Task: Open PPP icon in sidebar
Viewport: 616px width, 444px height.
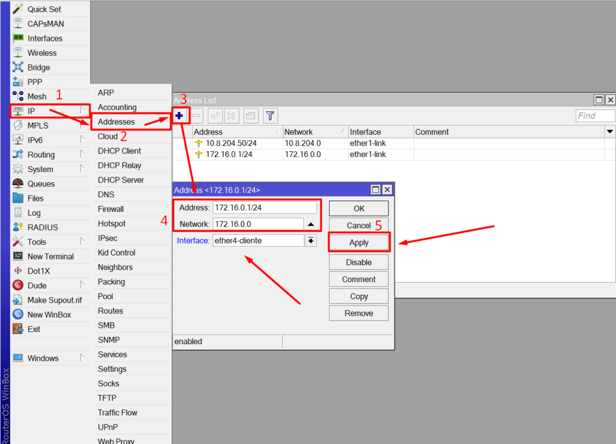Action: 17,82
